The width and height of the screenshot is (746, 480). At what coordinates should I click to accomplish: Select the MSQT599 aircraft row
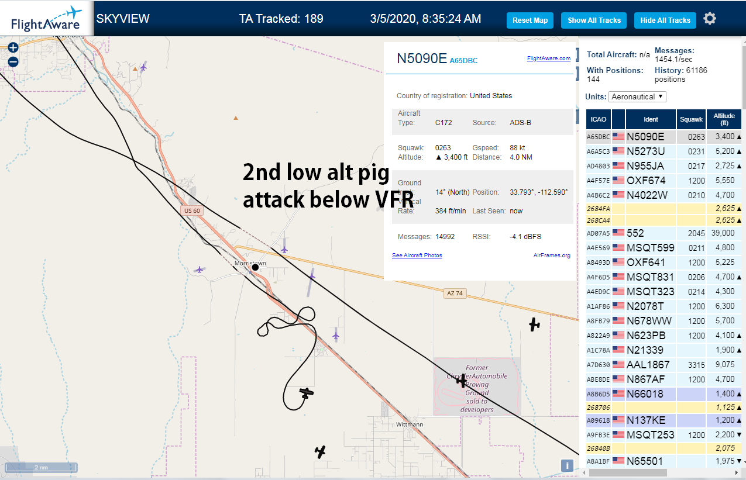[664, 248]
